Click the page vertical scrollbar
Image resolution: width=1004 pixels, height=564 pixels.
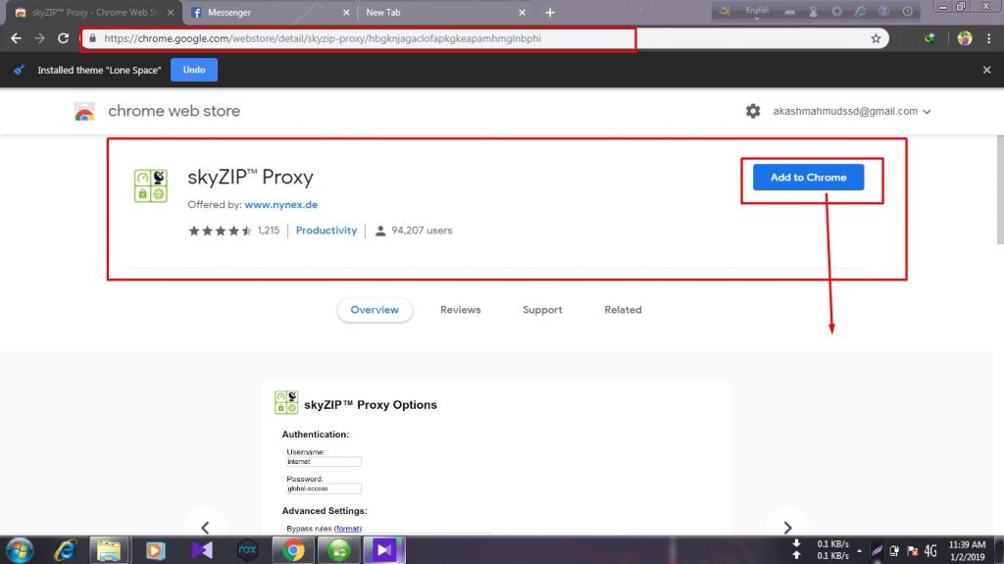click(999, 189)
